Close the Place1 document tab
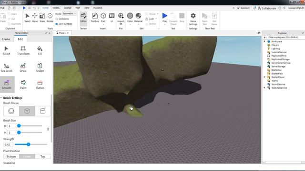The width and height of the screenshot is (305, 171). [68, 33]
